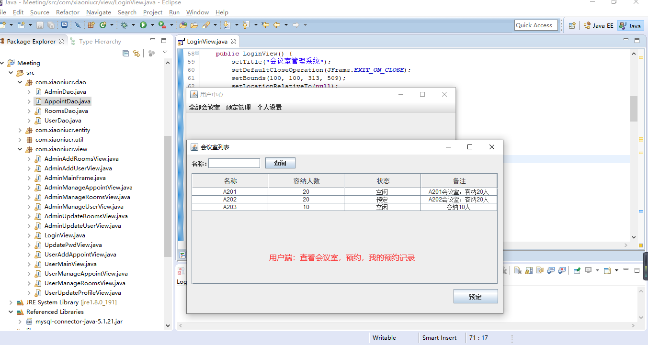Open 全部会议室 menu in 用户中心 window
Viewport: 648px width, 345px height.
(x=205, y=108)
